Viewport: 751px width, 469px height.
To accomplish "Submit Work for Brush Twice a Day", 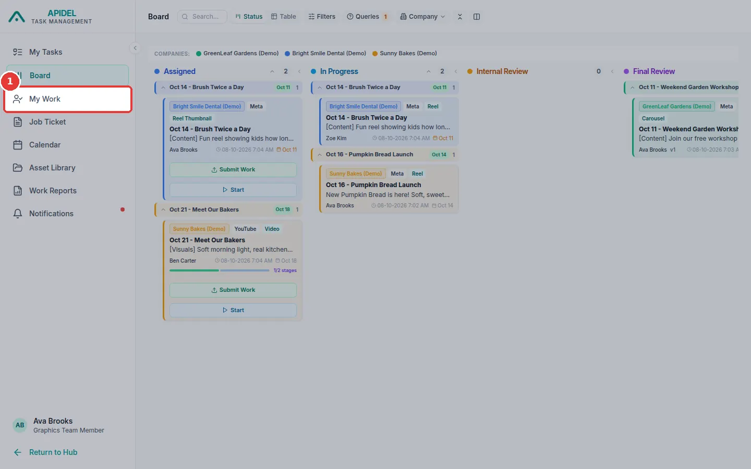I will coord(233,170).
